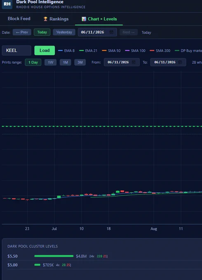Toggle the SMA 100 legend entry

[135, 51]
